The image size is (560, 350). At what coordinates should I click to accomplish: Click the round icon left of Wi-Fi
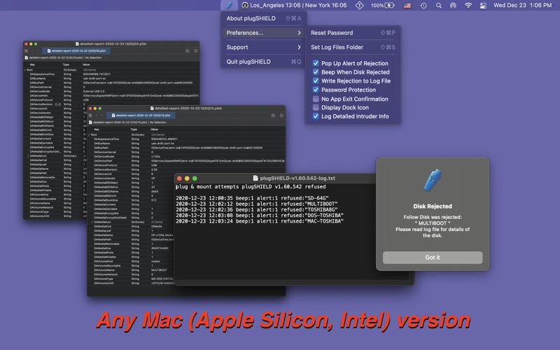pyautogui.click(x=453, y=6)
